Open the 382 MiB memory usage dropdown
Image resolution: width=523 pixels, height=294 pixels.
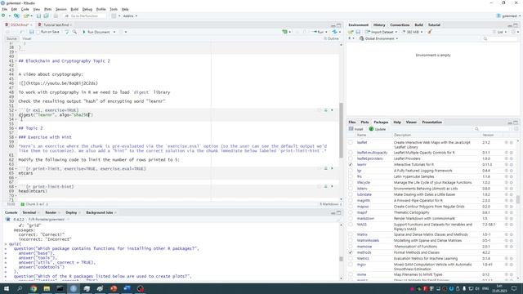click(412, 32)
